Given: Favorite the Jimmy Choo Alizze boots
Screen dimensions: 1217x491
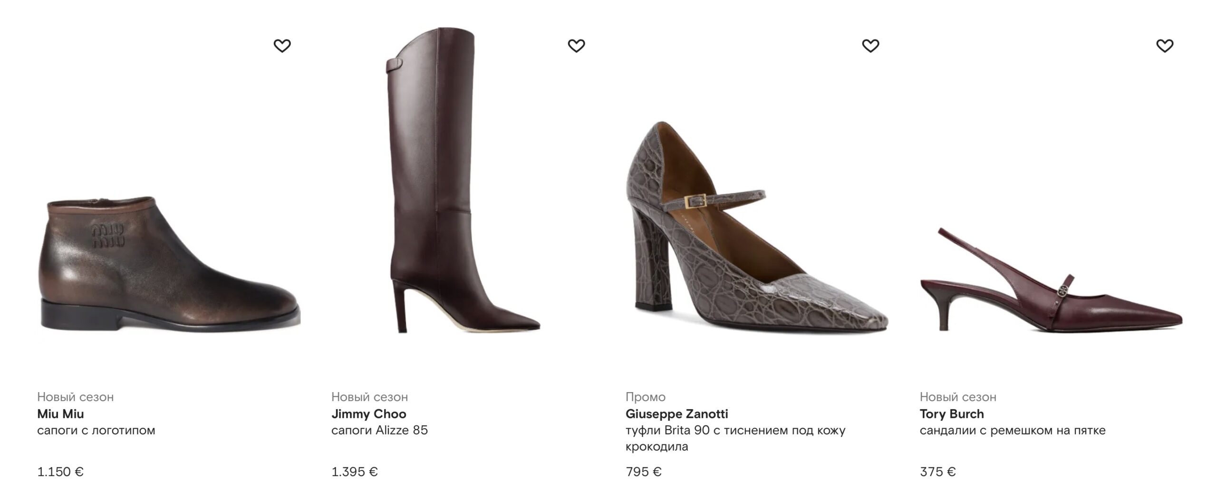Looking at the screenshot, I should [576, 46].
